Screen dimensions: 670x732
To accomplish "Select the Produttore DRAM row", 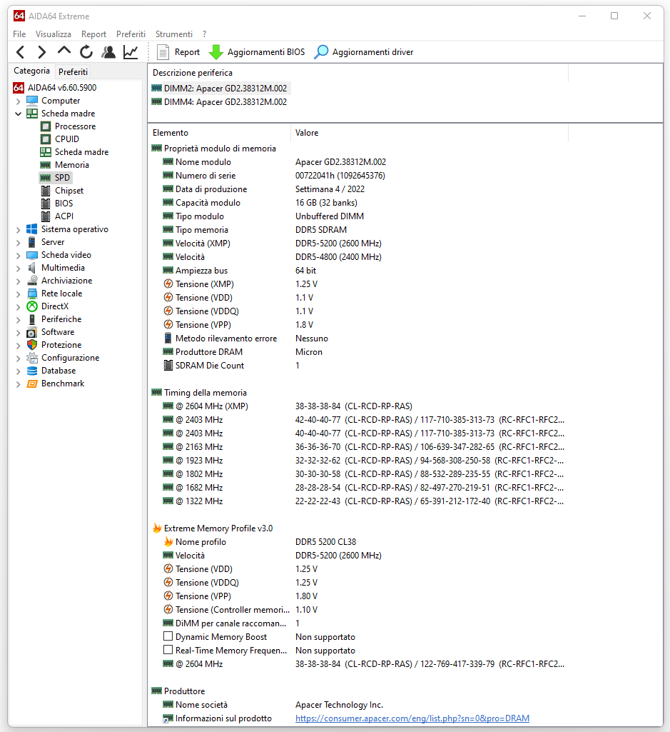I will pos(358,352).
